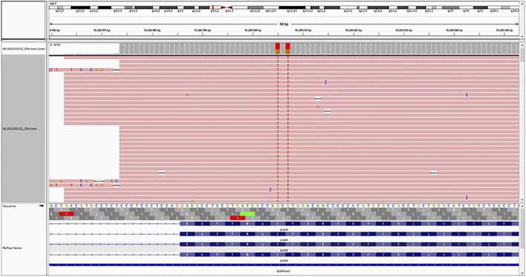Click the green start codon in translation
This screenshot has width=526, height=277.
coord(247,214)
